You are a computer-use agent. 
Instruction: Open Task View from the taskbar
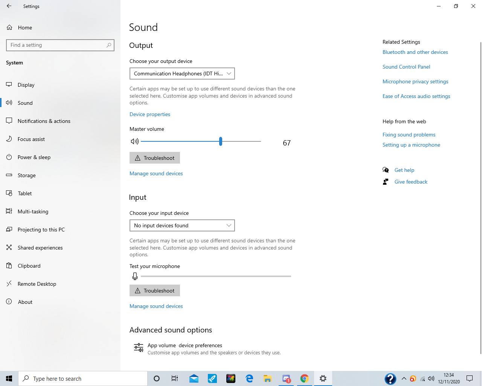click(x=175, y=378)
